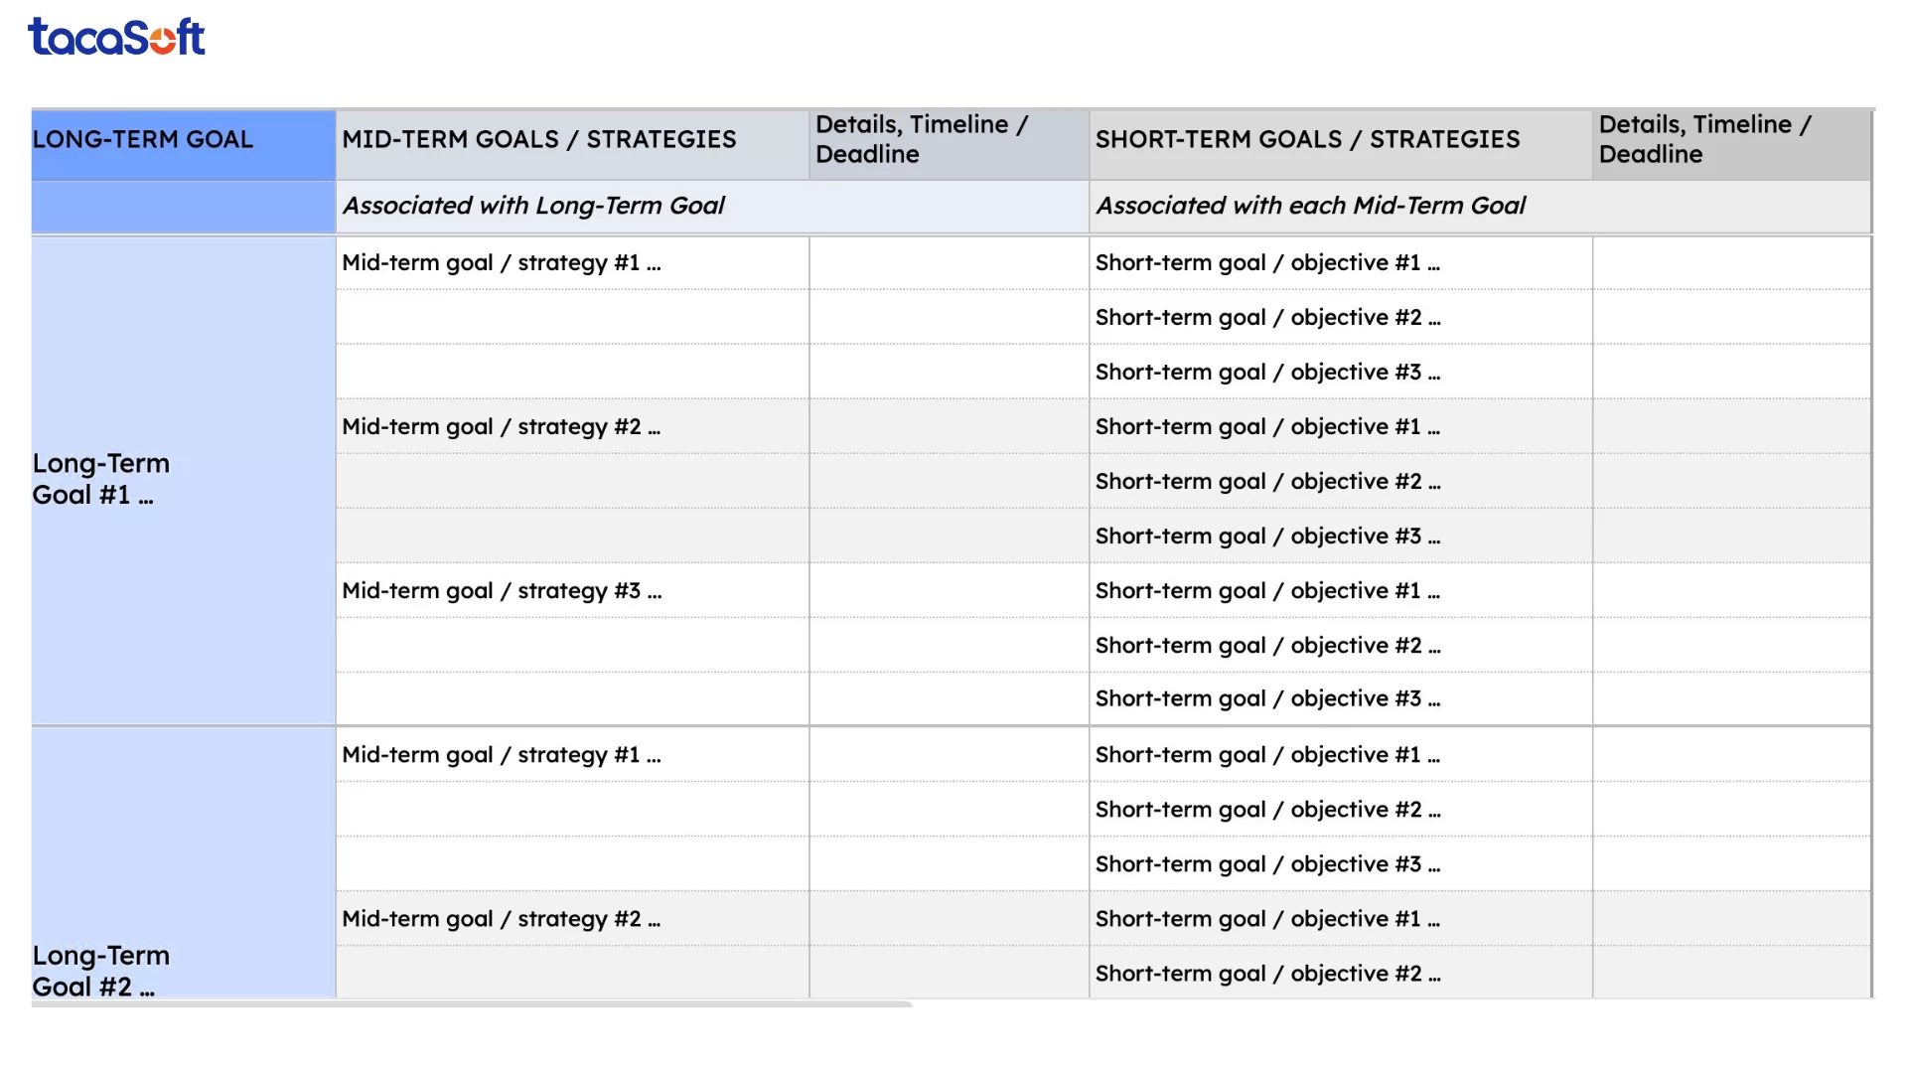Select Mid-term strategy #2 under Long-Term Goal #1
Image resolution: width=1907 pixels, height=1073 pixels.
tap(571, 427)
